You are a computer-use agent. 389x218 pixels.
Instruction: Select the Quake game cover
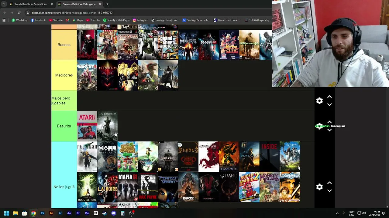point(229,187)
